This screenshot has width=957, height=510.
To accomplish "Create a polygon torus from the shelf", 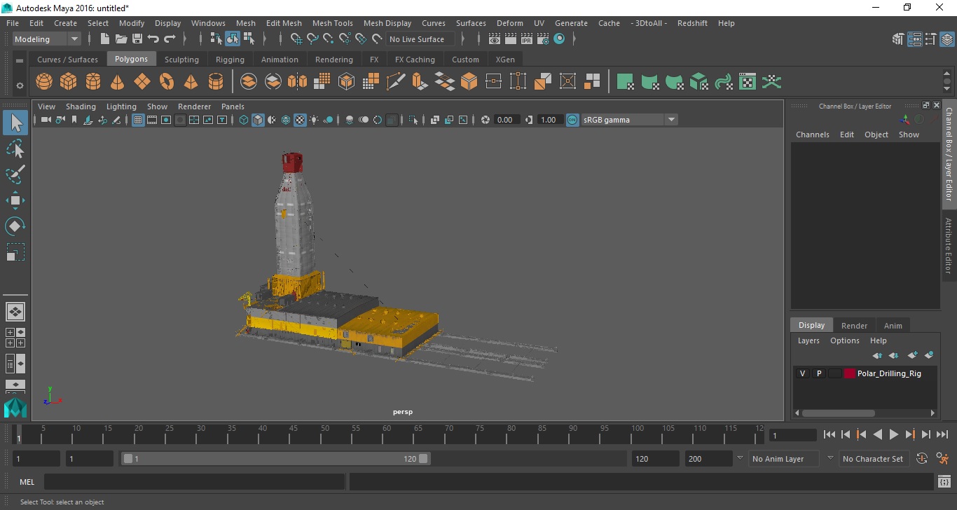I will click(x=167, y=82).
